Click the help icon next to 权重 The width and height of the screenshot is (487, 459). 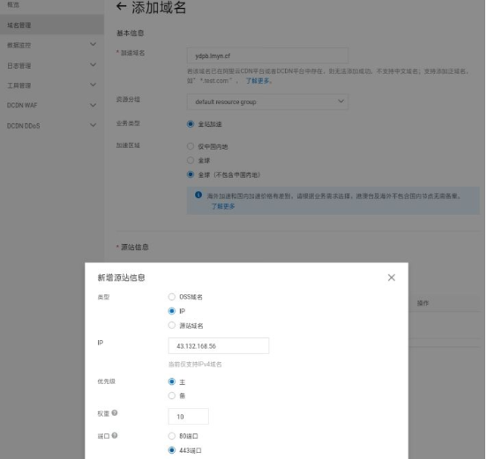click(115, 413)
